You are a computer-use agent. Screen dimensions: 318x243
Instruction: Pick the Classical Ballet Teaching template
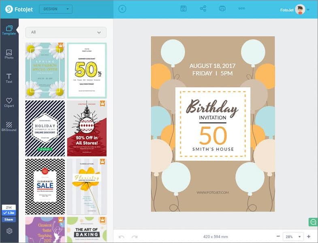tap(45, 230)
